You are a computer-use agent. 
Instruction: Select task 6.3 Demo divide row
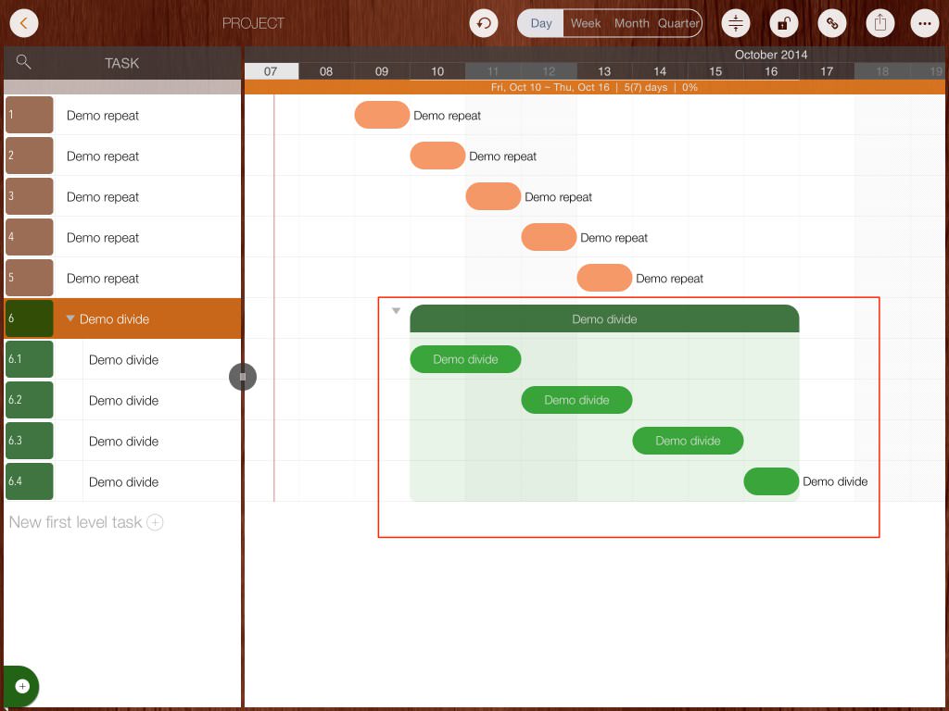[x=123, y=442]
